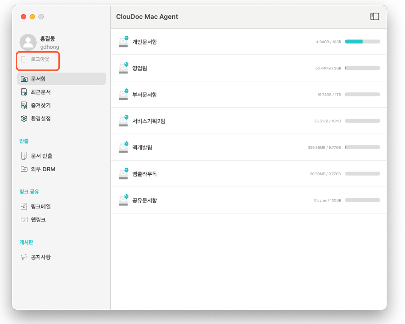405x324 pixels.
Task: Open 최근문서 recent documents
Action: 41,92
